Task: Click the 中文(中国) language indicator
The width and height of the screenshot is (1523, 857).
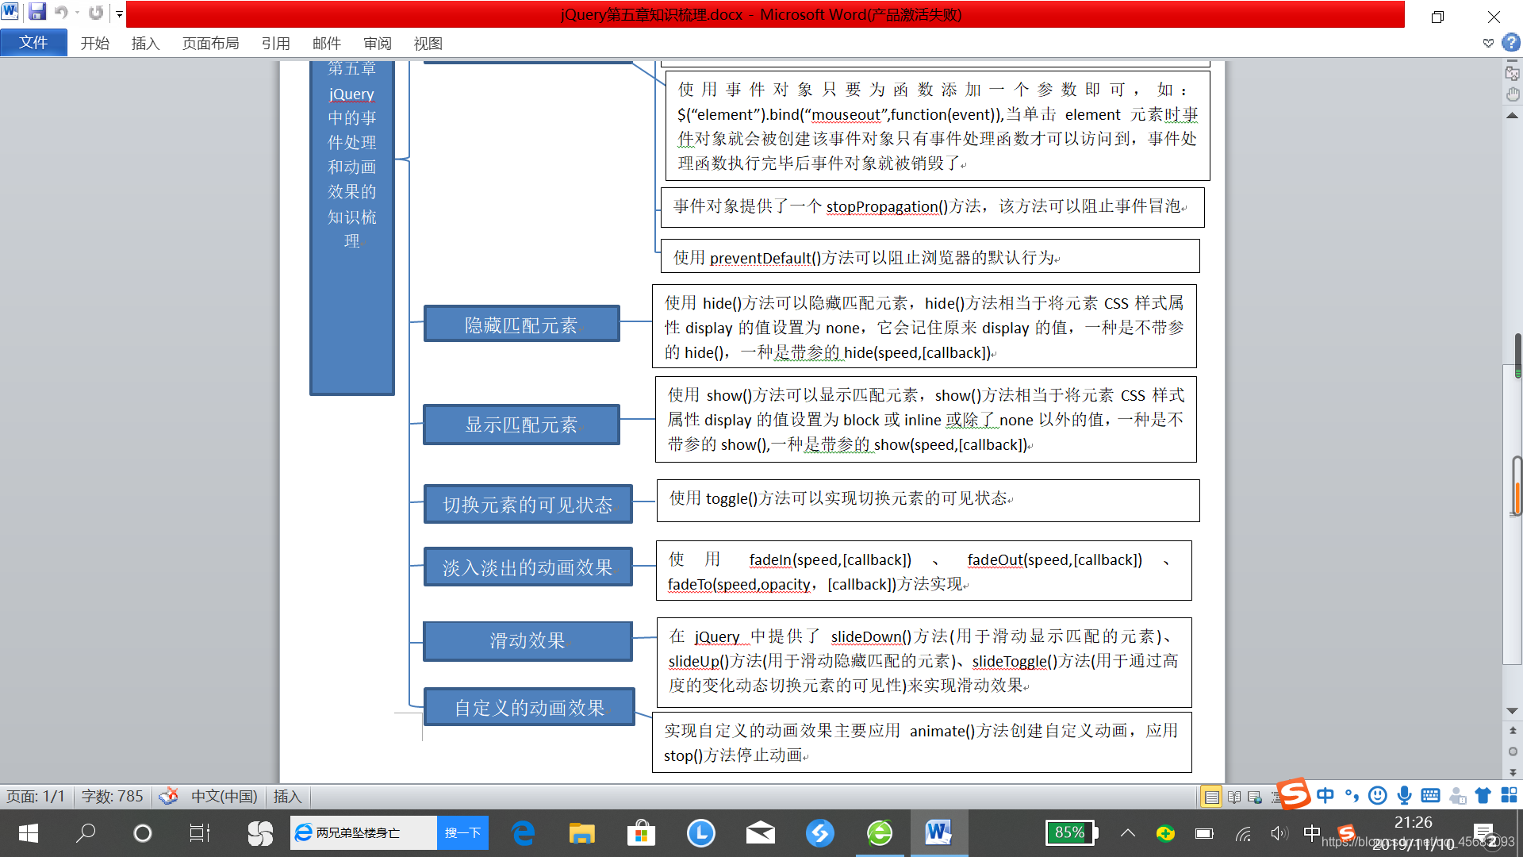Action: coord(224,796)
